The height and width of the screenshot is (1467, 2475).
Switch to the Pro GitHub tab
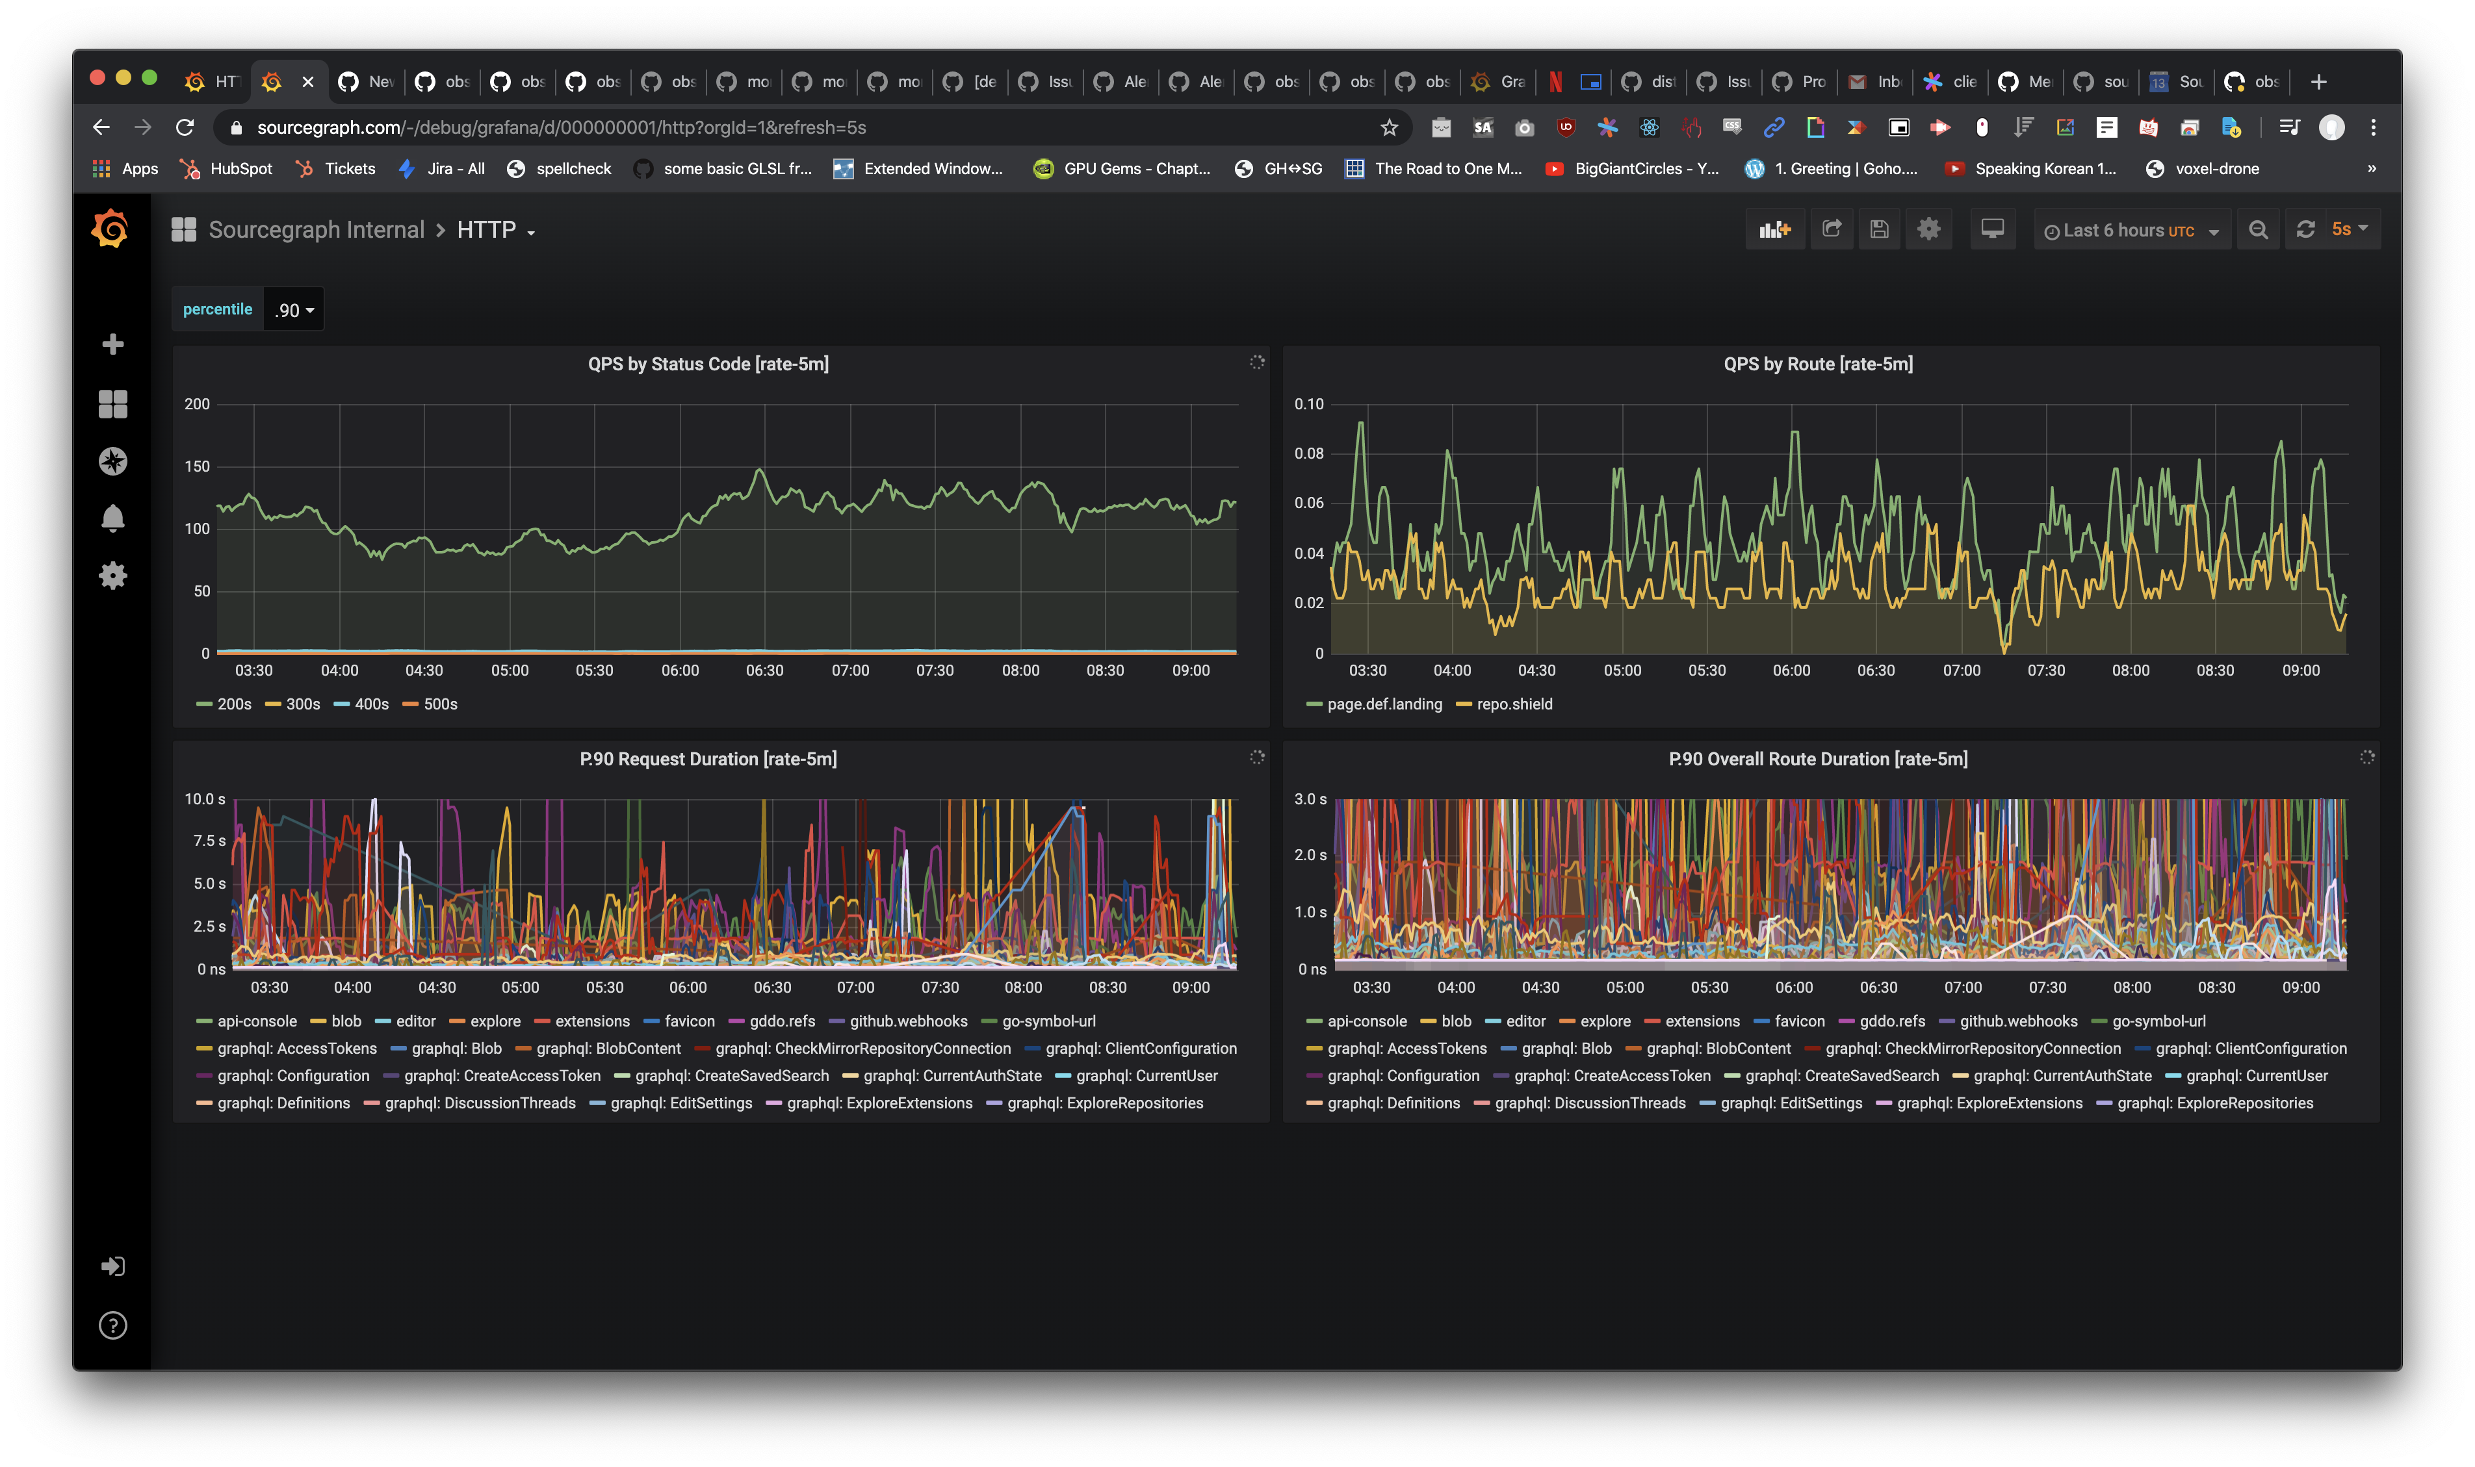point(1800,81)
